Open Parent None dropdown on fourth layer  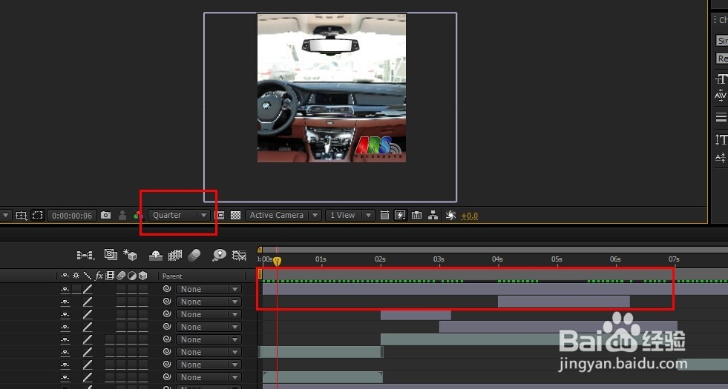pyautogui.click(x=209, y=327)
